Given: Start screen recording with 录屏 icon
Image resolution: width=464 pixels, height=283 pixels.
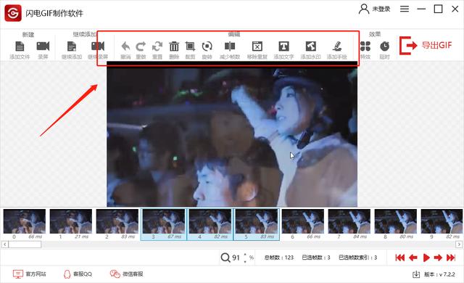Looking at the screenshot, I should click(x=43, y=46).
